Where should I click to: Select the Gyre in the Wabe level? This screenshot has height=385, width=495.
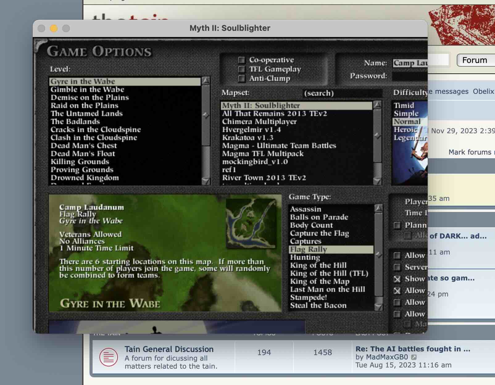125,81
